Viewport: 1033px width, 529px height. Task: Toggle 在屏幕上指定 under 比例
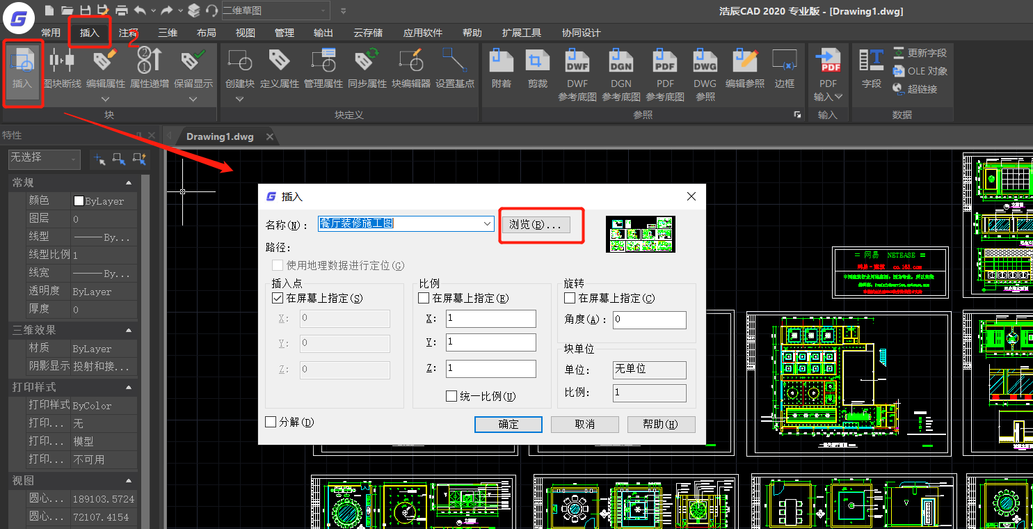424,298
